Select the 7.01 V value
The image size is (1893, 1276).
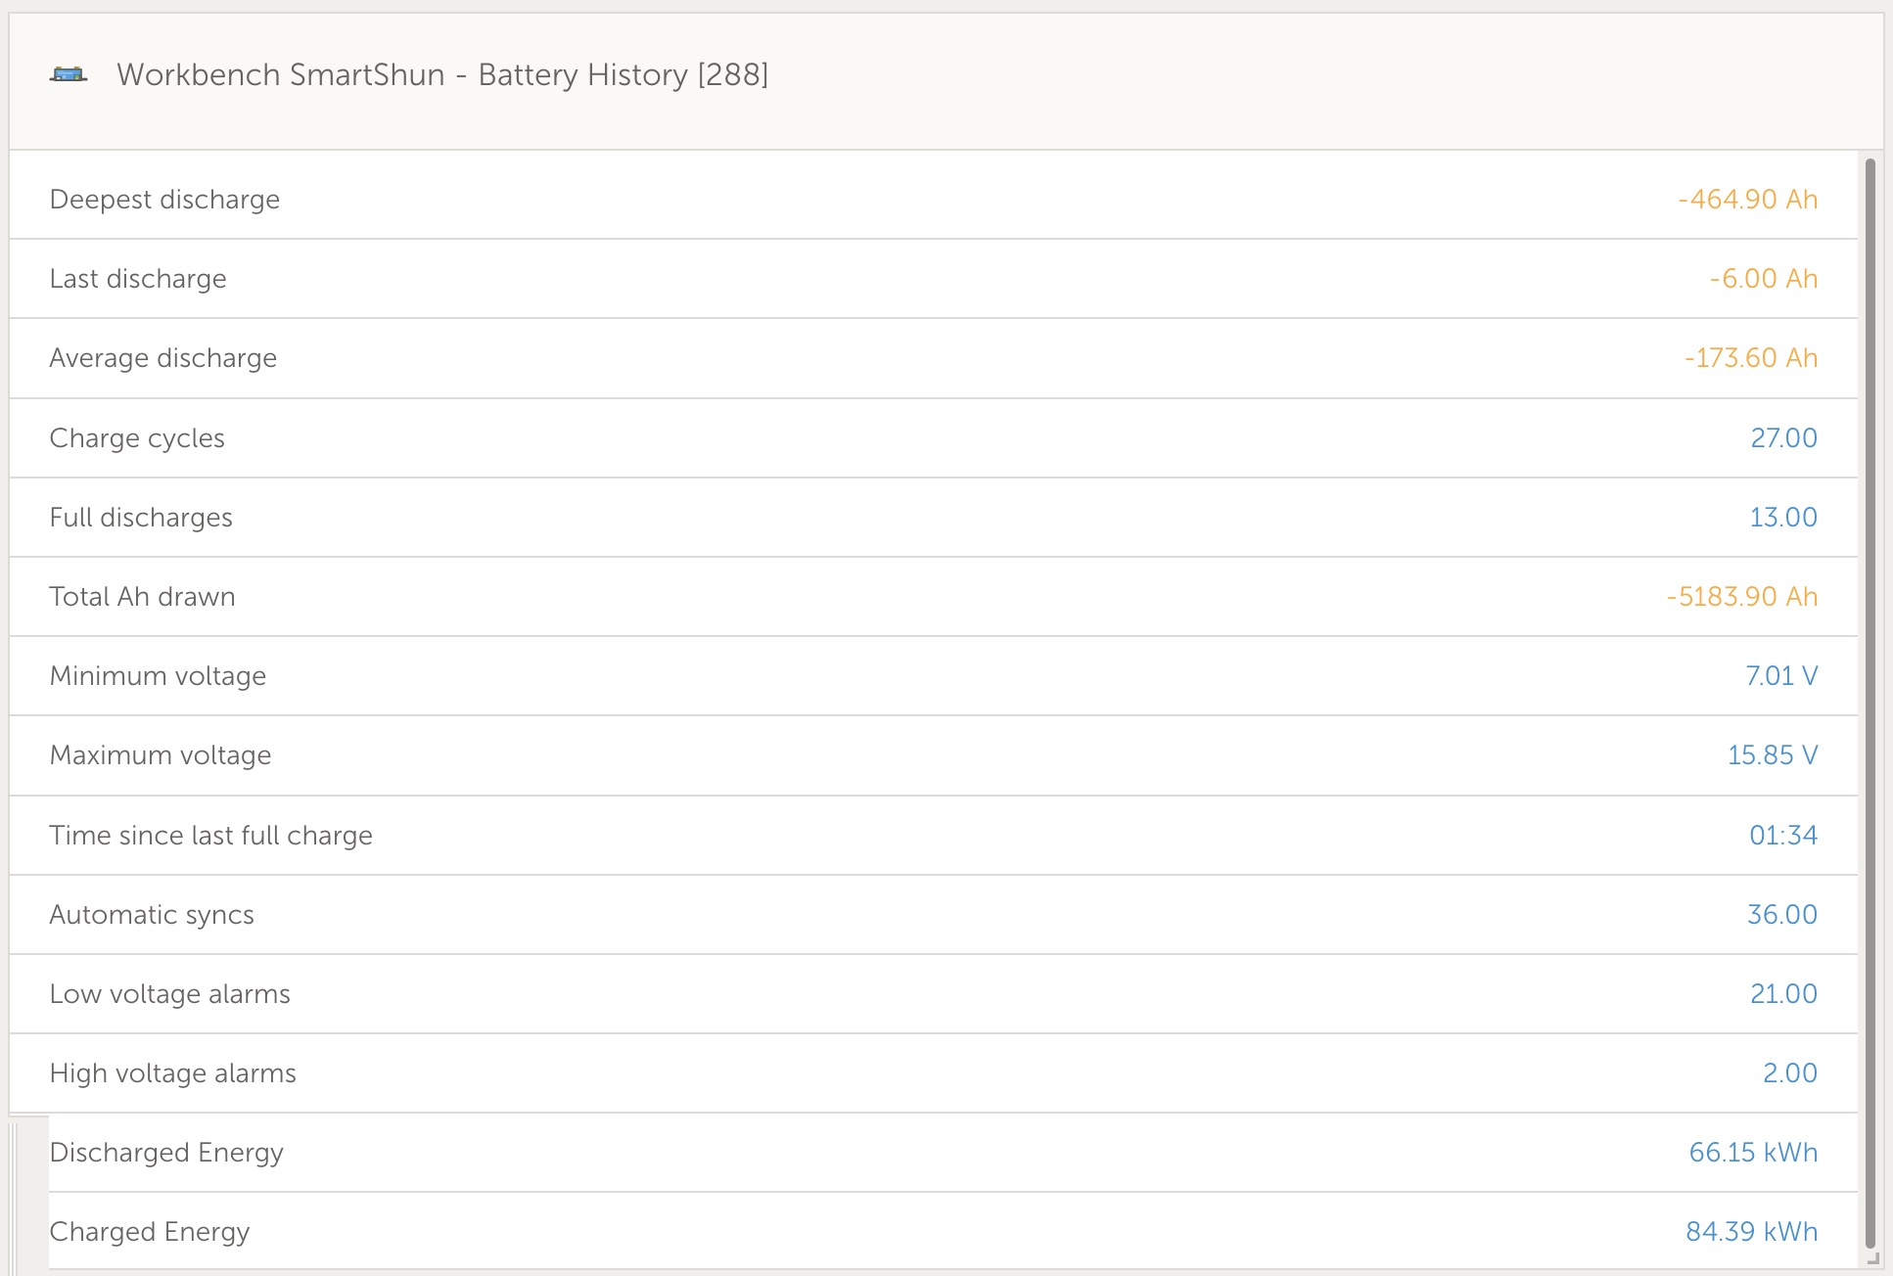1781,676
